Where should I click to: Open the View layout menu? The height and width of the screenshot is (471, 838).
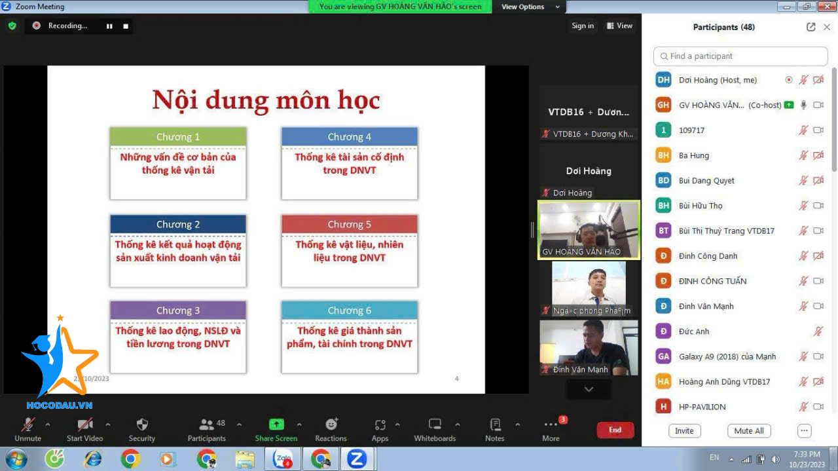tap(619, 26)
